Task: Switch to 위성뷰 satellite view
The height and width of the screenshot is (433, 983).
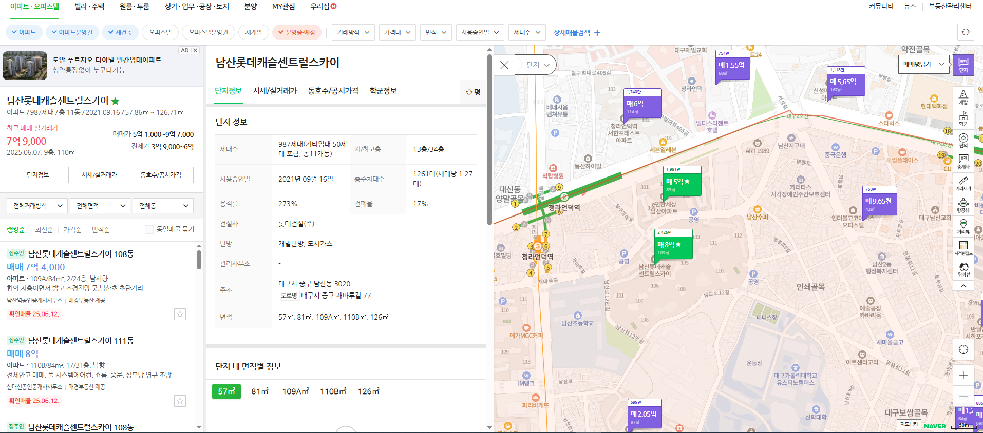Action: (x=963, y=270)
